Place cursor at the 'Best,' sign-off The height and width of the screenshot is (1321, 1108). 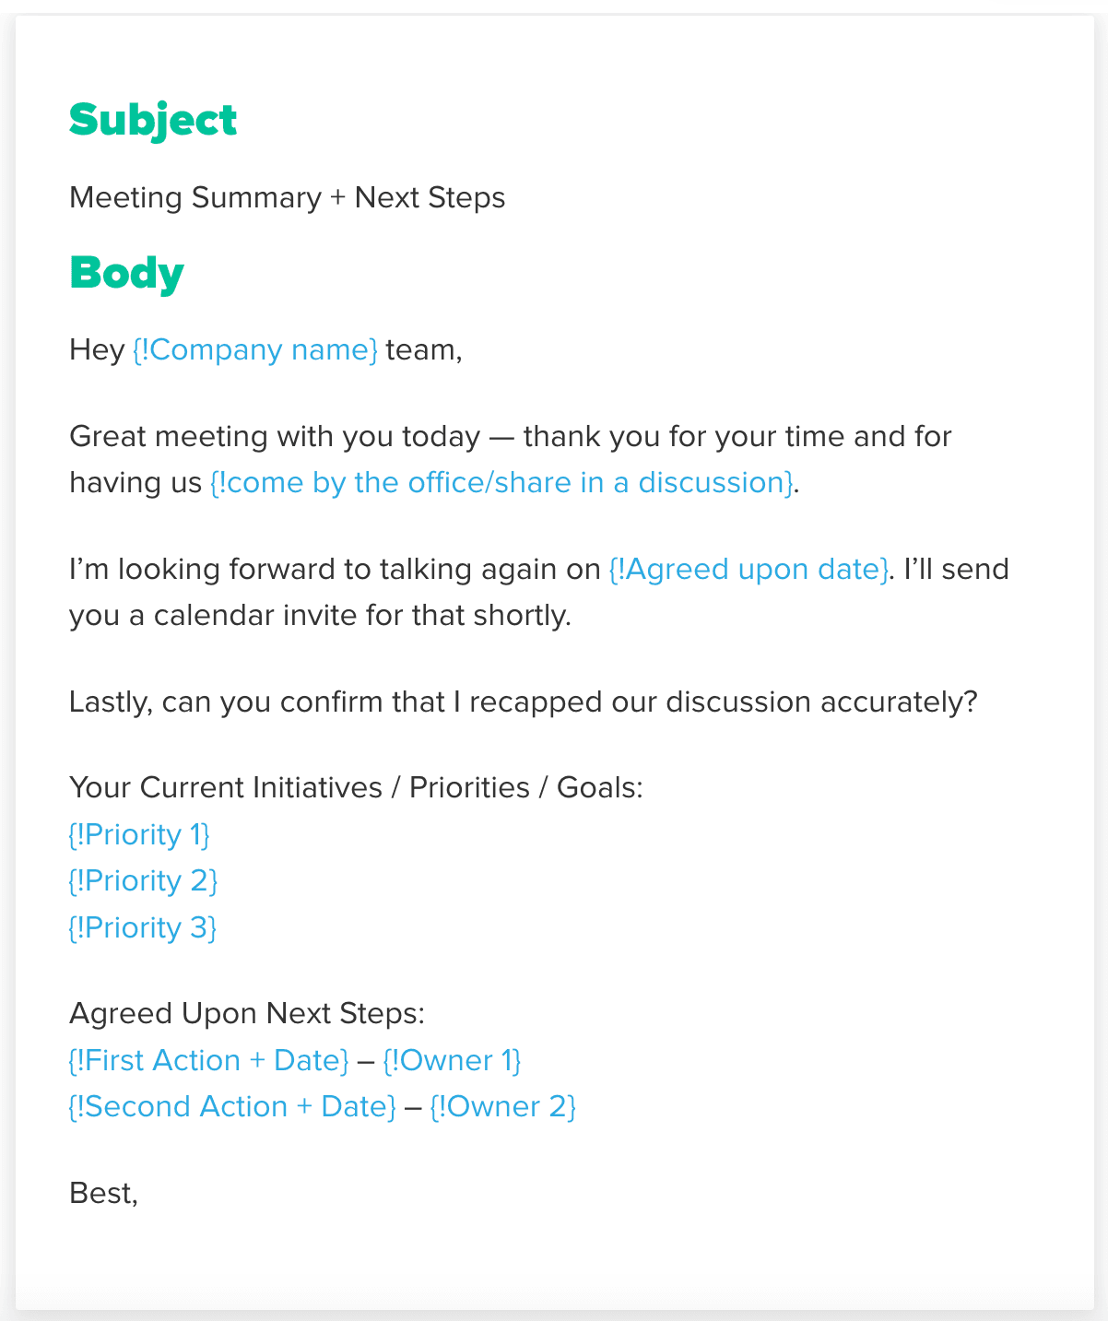pos(103,1193)
